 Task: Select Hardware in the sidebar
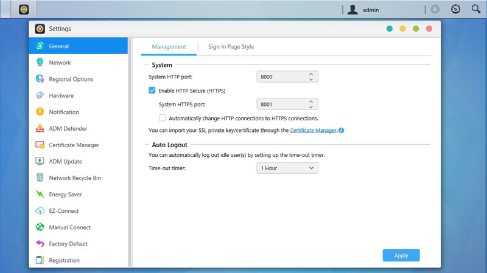click(79, 95)
